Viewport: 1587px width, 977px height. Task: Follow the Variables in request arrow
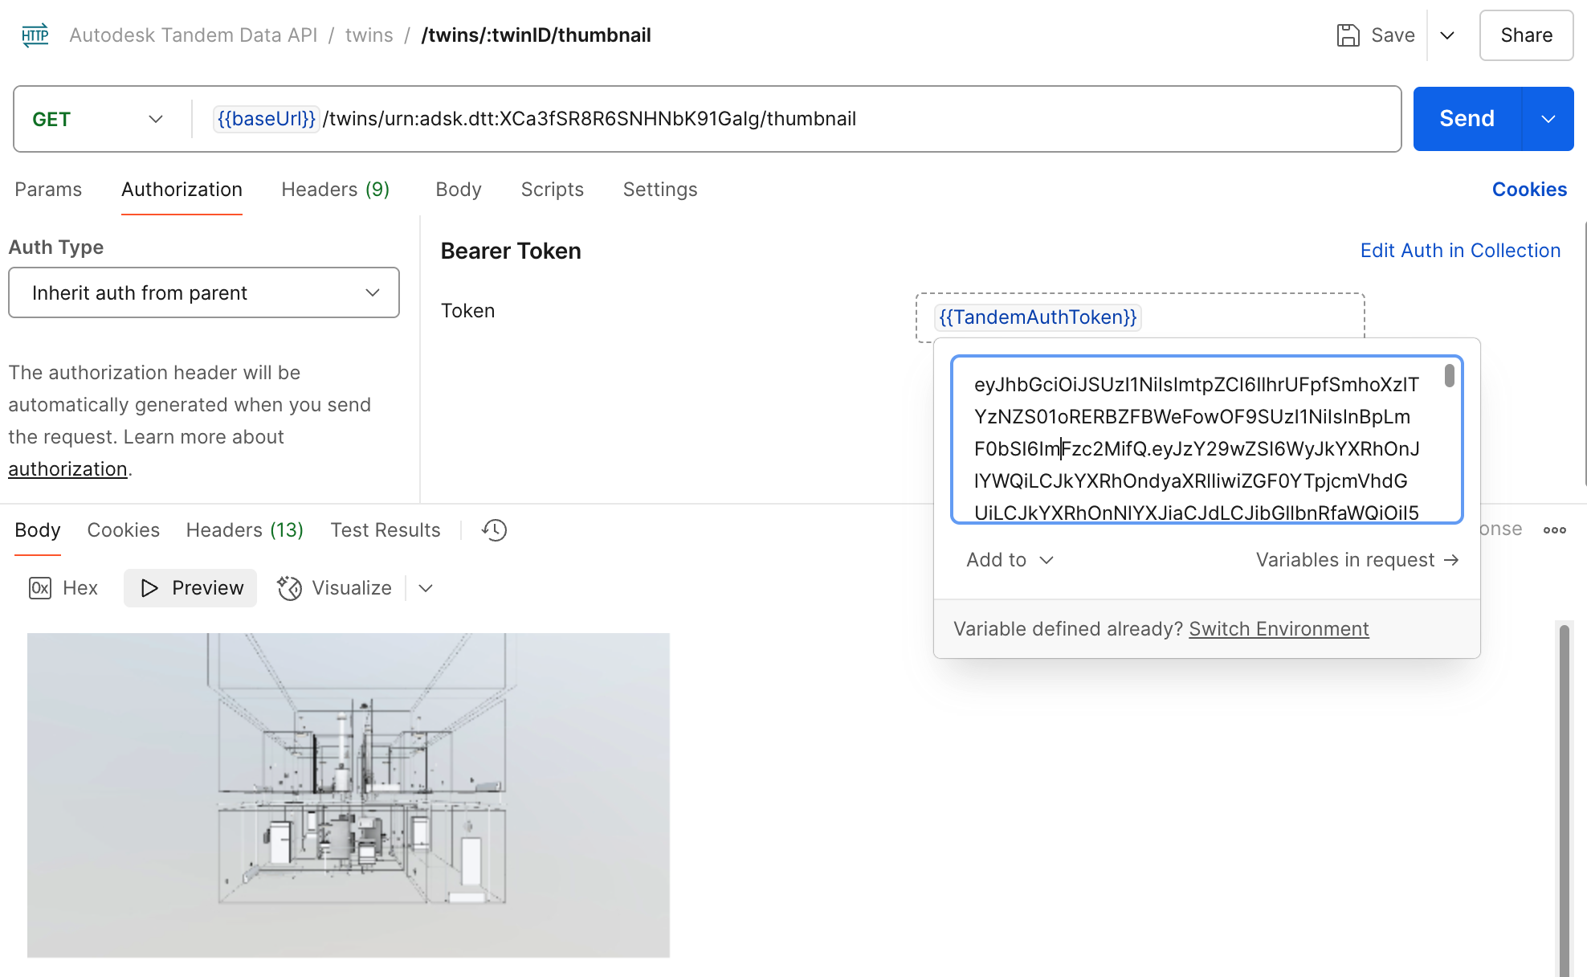point(1450,560)
